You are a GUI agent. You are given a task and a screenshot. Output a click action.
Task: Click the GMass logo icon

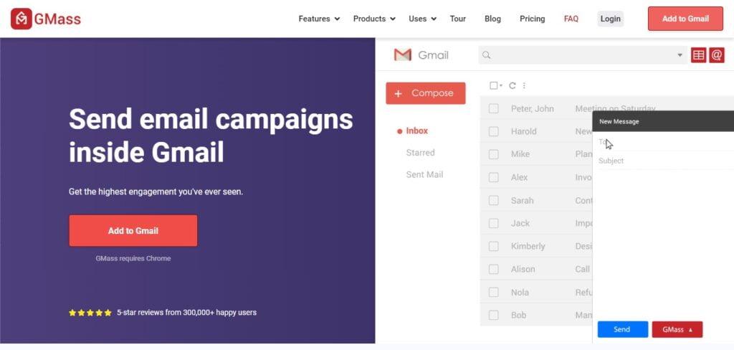(x=22, y=19)
